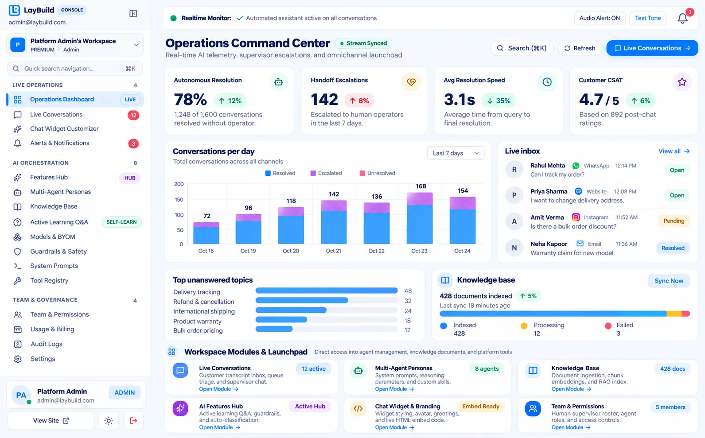The image size is (705, 438).
Task: Click the Refresh button
Action: [580, 48]
